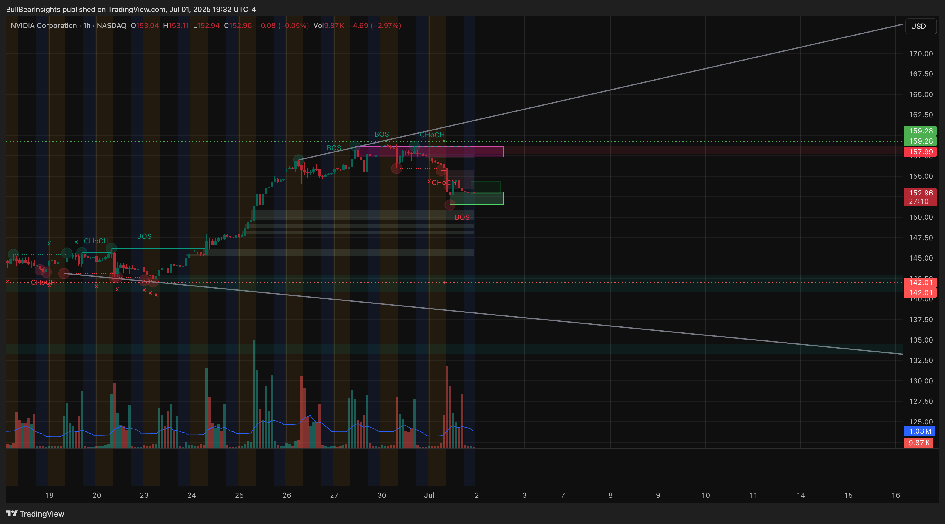Click date 30 on time axis
Image resolution: width=945 pixels, height=524 pixels.
382,495
